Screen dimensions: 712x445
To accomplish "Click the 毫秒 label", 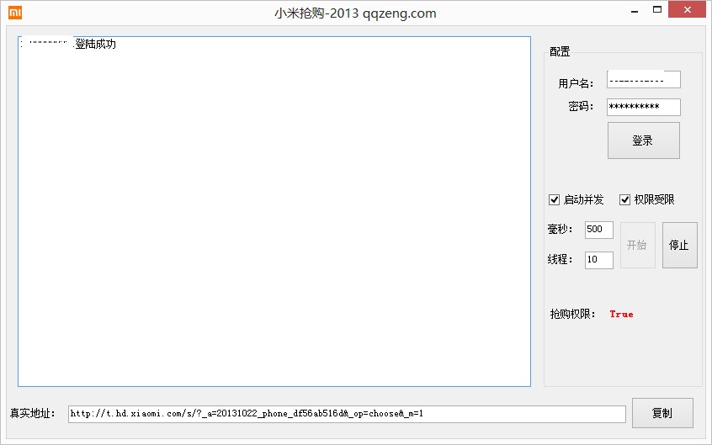I will (560, 229).
